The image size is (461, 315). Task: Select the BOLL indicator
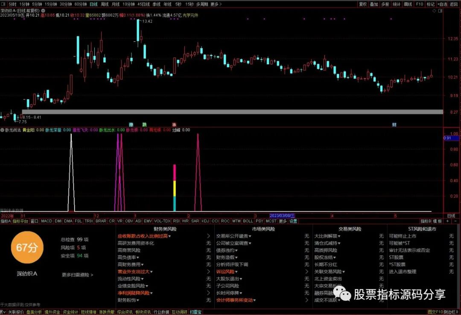248,221
